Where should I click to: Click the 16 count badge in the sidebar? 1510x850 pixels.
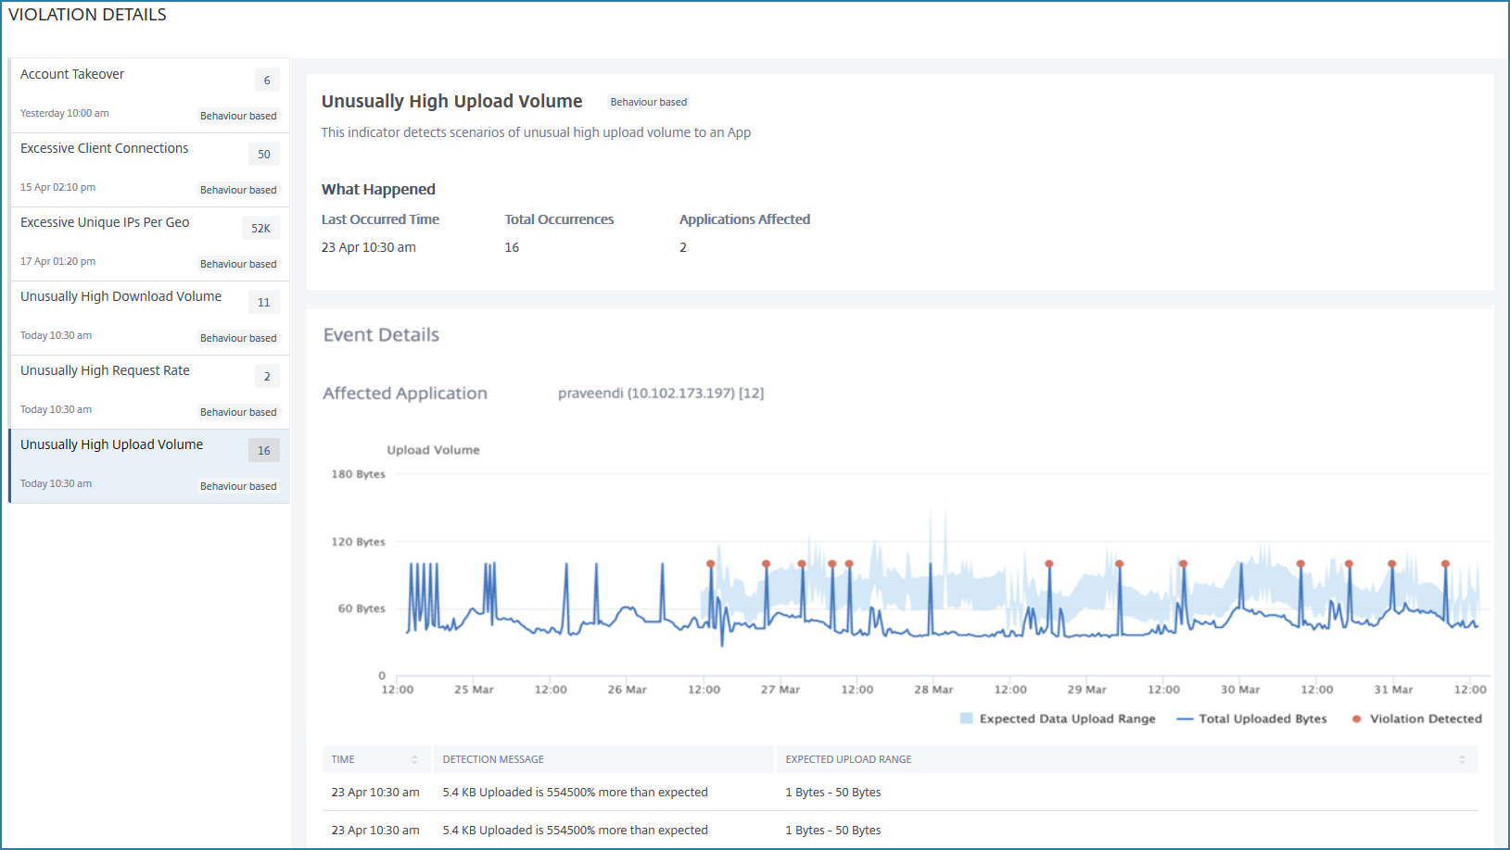pyautogui.click(x=264, y=451)
